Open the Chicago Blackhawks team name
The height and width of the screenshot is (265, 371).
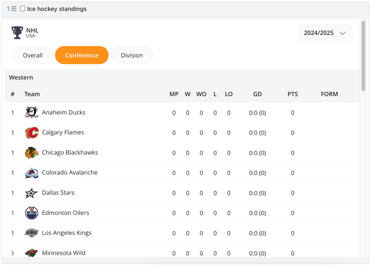(x=70, y=152)
